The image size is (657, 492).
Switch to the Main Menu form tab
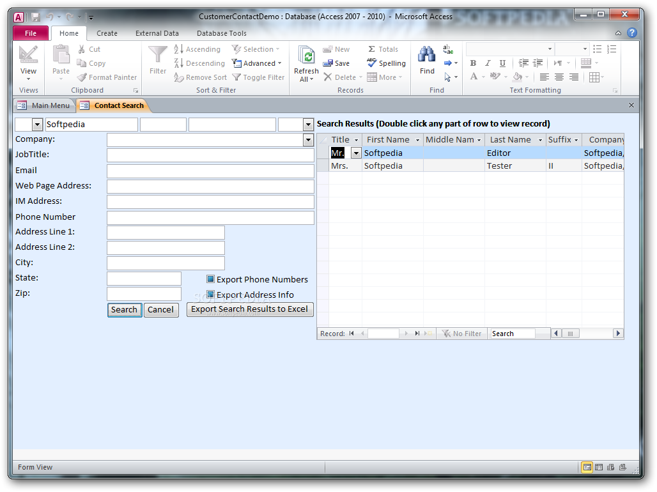coord(44,105)
